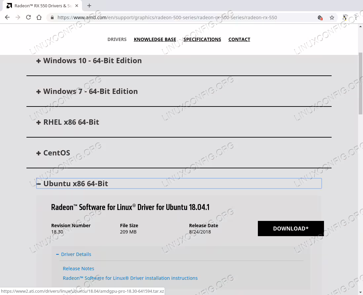The height and width of the screenshot is (295, 363).
Task: Click the Release Date label
Action: point(204,226)
